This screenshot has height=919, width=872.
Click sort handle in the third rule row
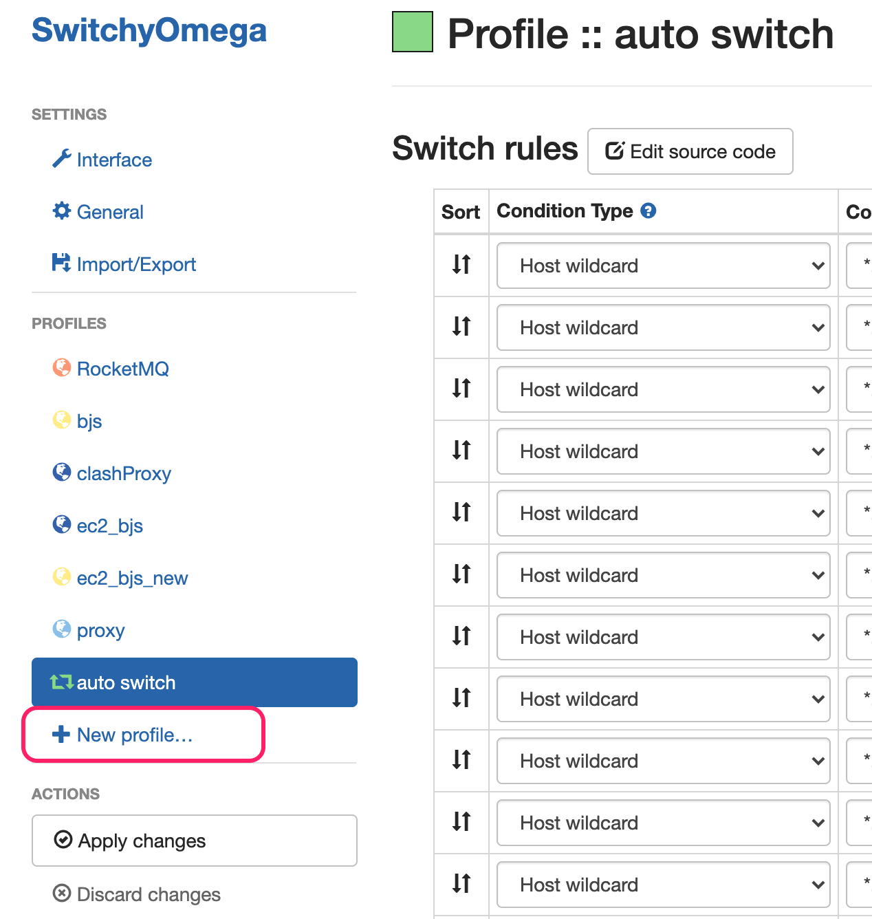pos(461,388)
